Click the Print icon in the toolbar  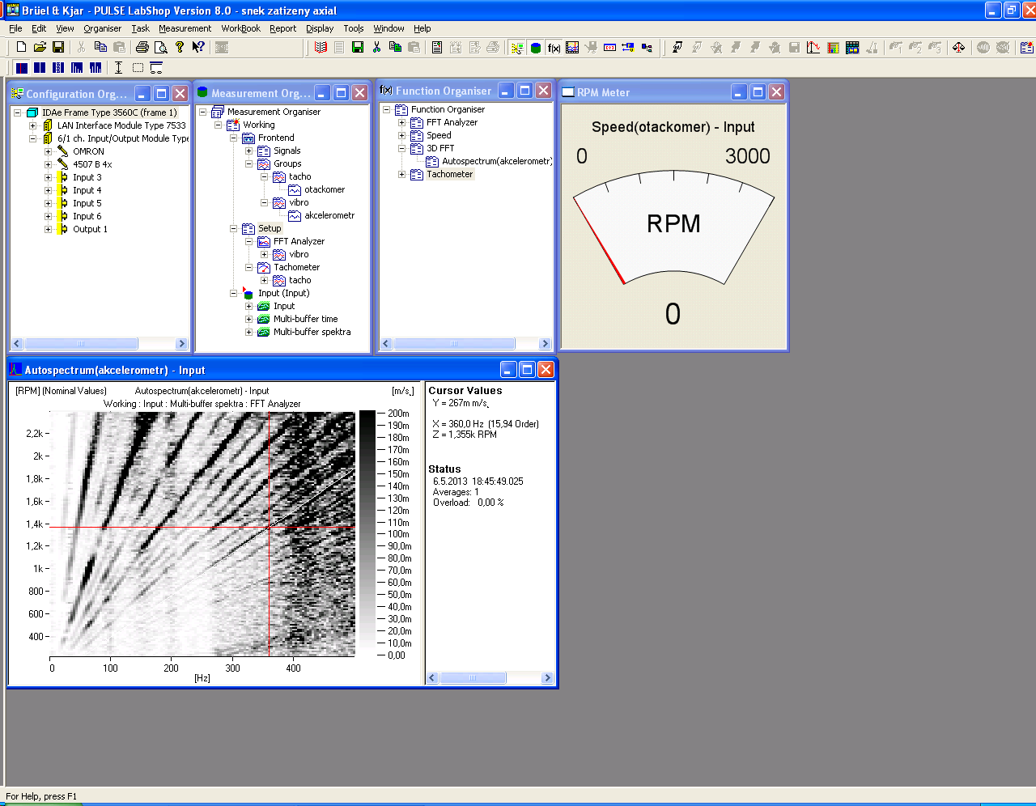pyautogui.click(x=142, y=47)
